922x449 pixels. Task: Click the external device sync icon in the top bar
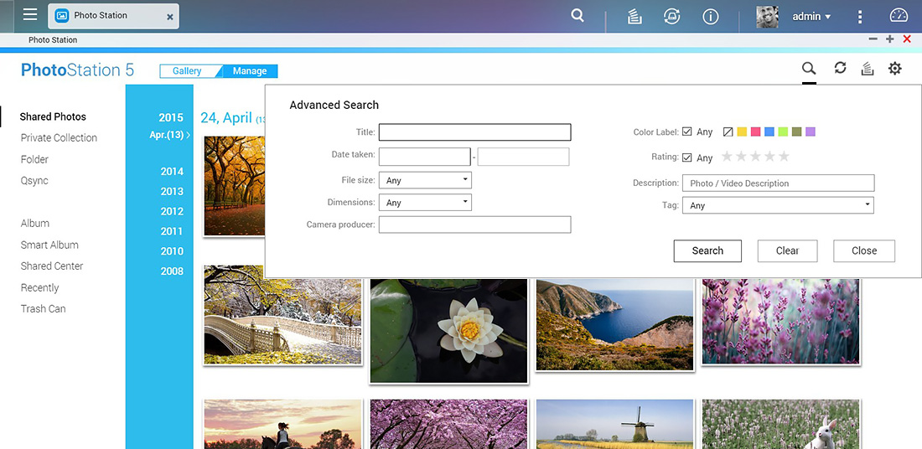[x=671, y=17]
